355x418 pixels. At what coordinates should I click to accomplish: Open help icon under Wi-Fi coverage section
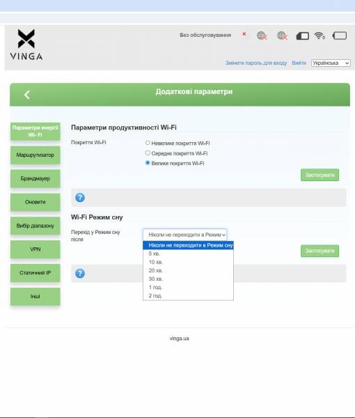point(80,198)
